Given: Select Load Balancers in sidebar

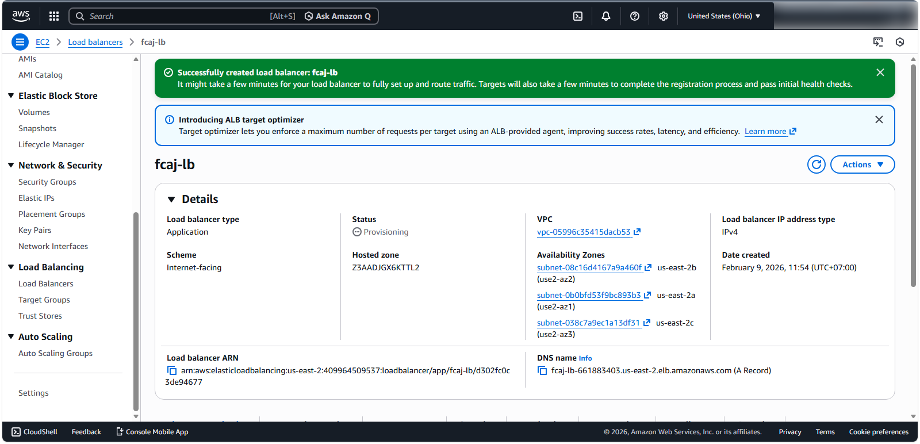Looking at the screenshot, I should (46, 284).
